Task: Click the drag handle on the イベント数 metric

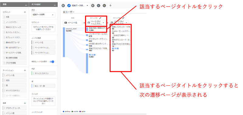Action: click(x=4, y=113)
